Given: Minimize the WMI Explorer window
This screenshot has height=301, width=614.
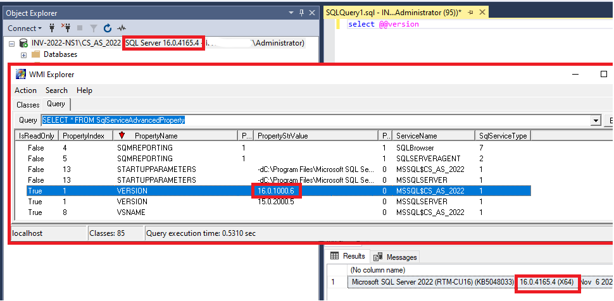Looking at the screenshot, I should [x=575, y=74].
